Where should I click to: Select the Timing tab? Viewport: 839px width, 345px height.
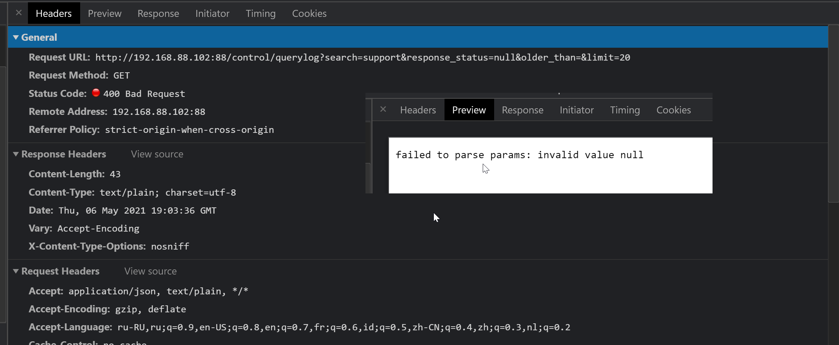point(260,13)
